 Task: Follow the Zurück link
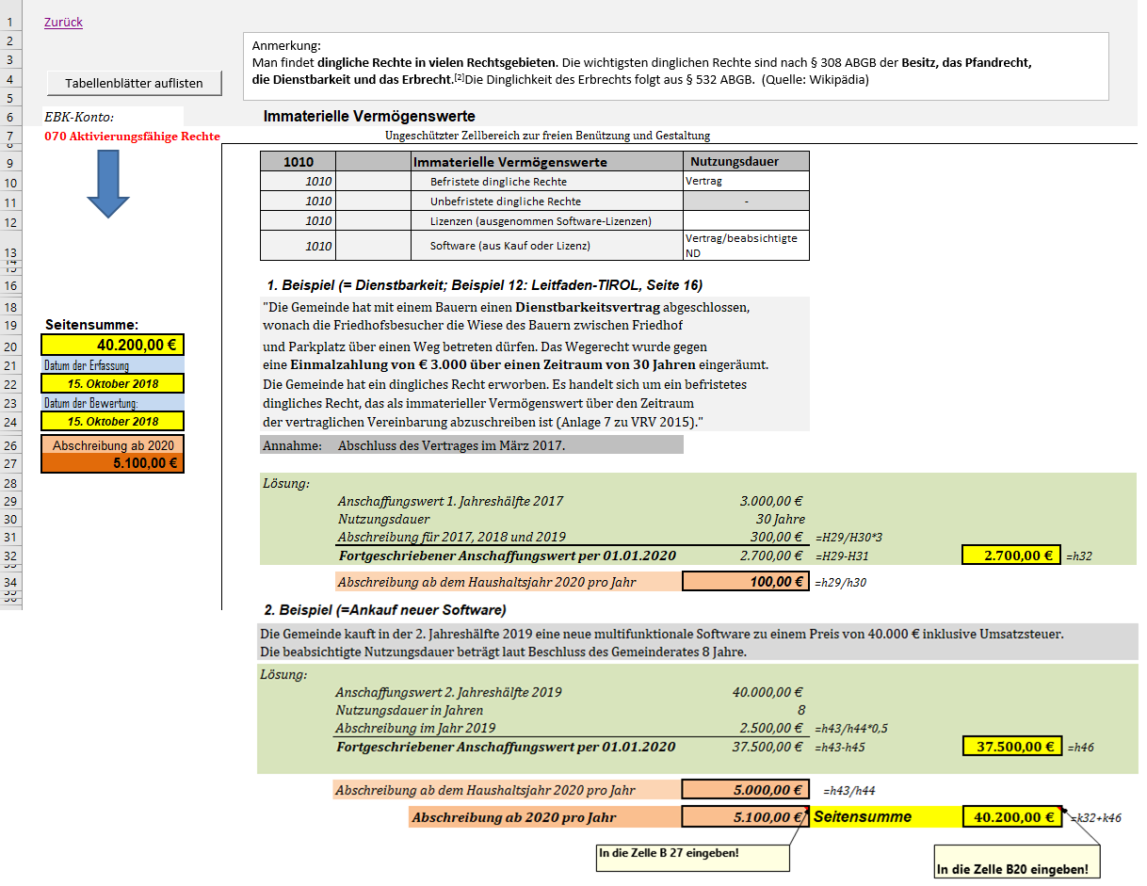coord(63,23)
